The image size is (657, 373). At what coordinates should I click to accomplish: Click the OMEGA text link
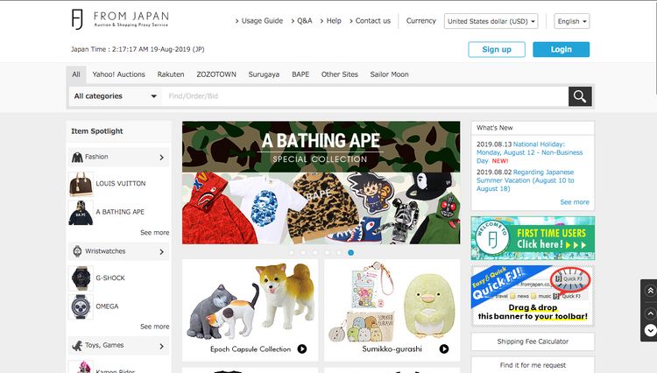coord(107,306)
